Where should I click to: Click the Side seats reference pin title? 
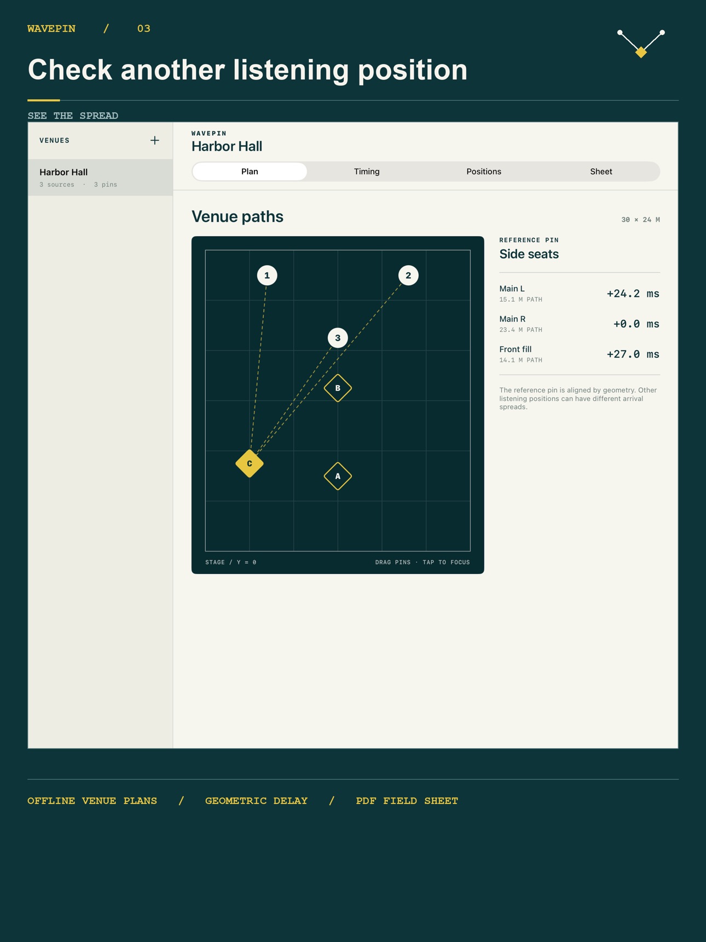pyautogui.click(x=529, y=254)
